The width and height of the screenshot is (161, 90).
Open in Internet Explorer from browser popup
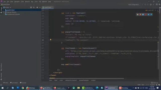tap(148, 14)
